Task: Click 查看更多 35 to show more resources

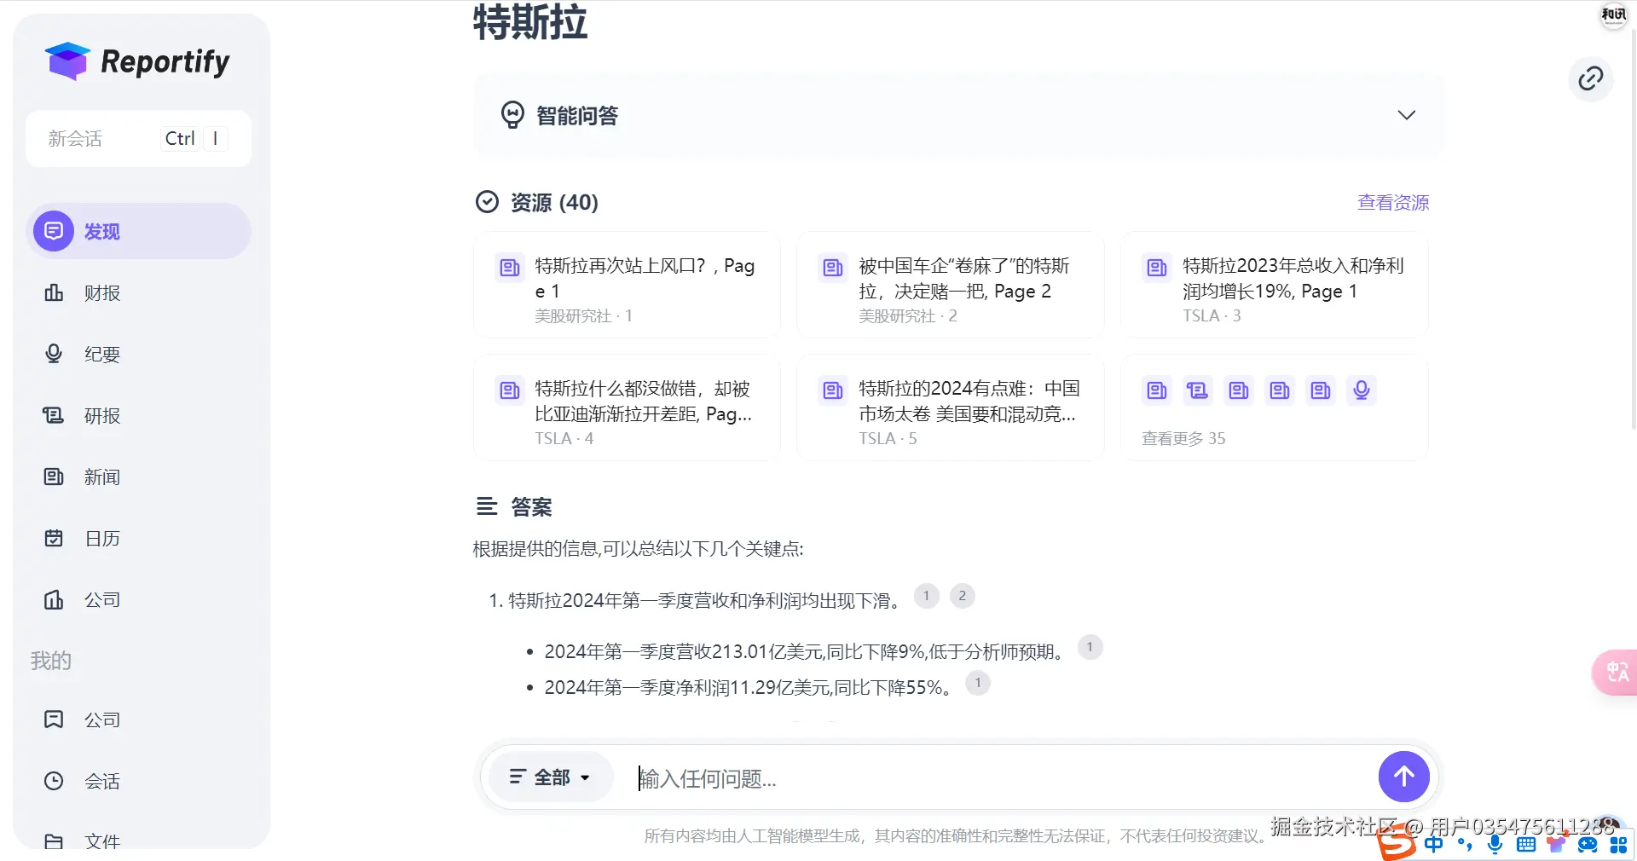Action: click(1183, 438)
